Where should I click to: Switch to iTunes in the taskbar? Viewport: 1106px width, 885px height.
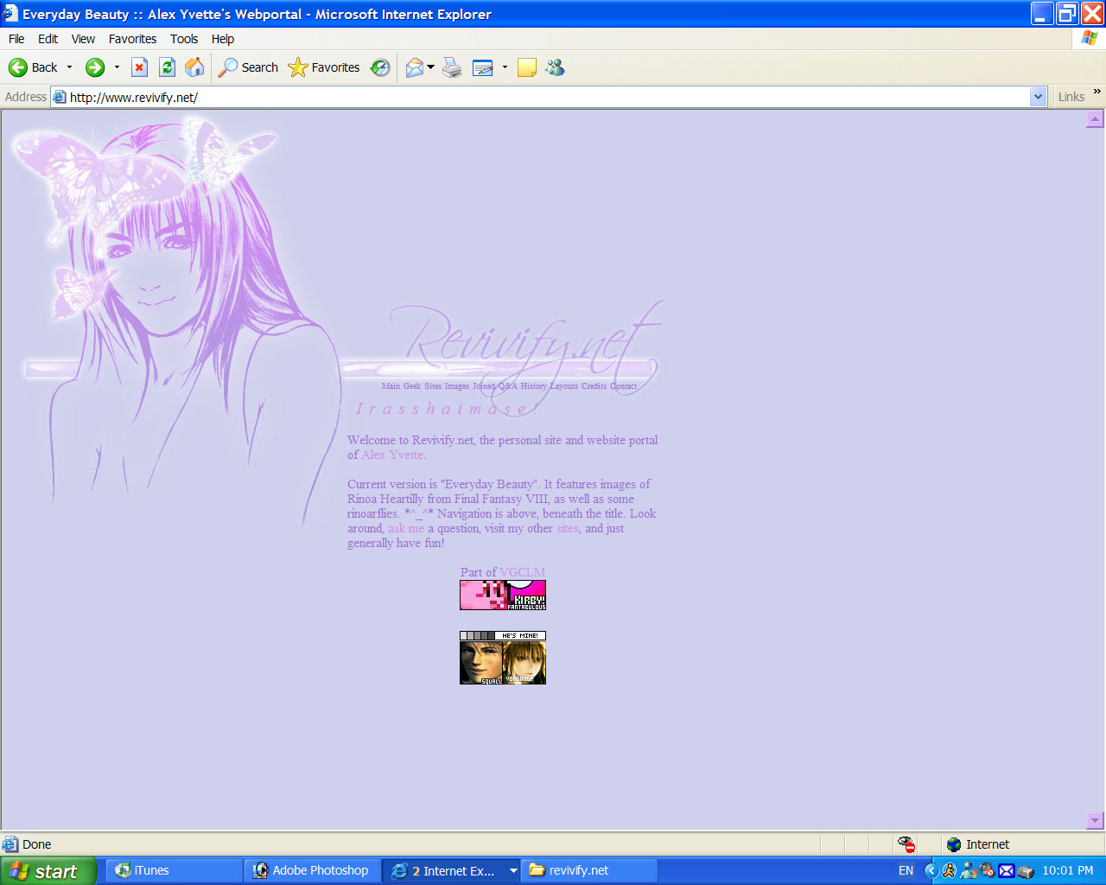[173, 870]
